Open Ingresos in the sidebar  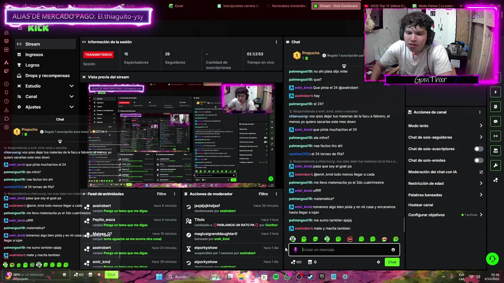click(45, 55)
